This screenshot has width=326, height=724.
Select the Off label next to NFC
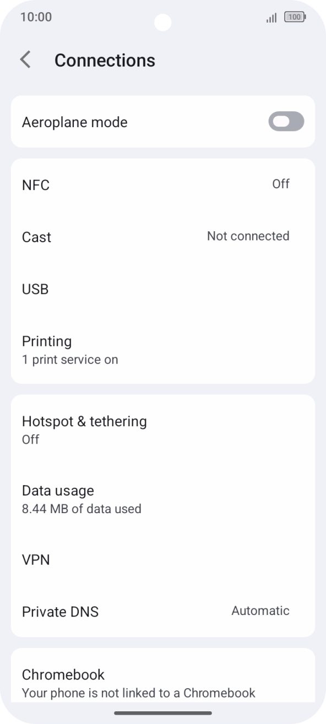point(281,184)
